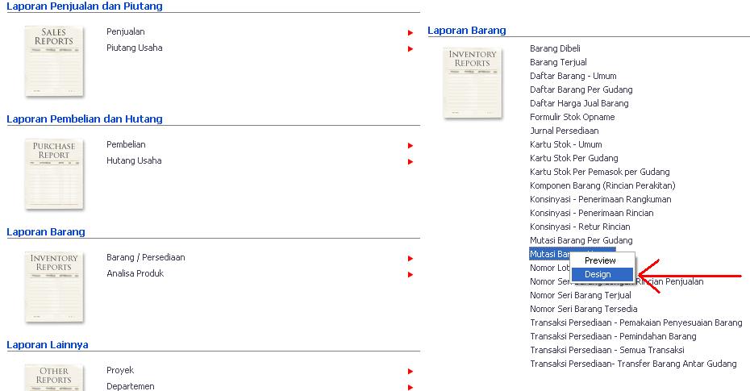The height and width of the screenshot is (391, 750).
Task: Click the Sales Reports paper icon
Action: tap(54, 60)
